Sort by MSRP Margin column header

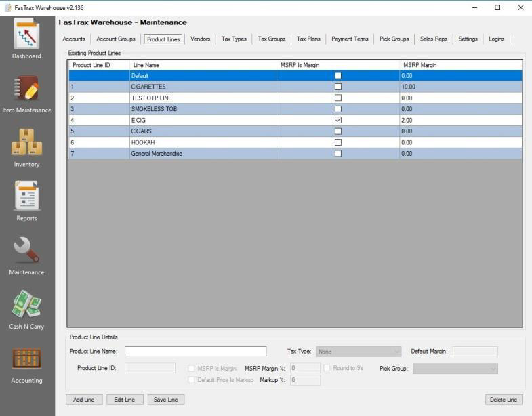(x=461, y=65)
